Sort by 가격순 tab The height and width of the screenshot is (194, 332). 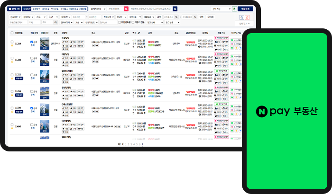(x=46, y=9)
